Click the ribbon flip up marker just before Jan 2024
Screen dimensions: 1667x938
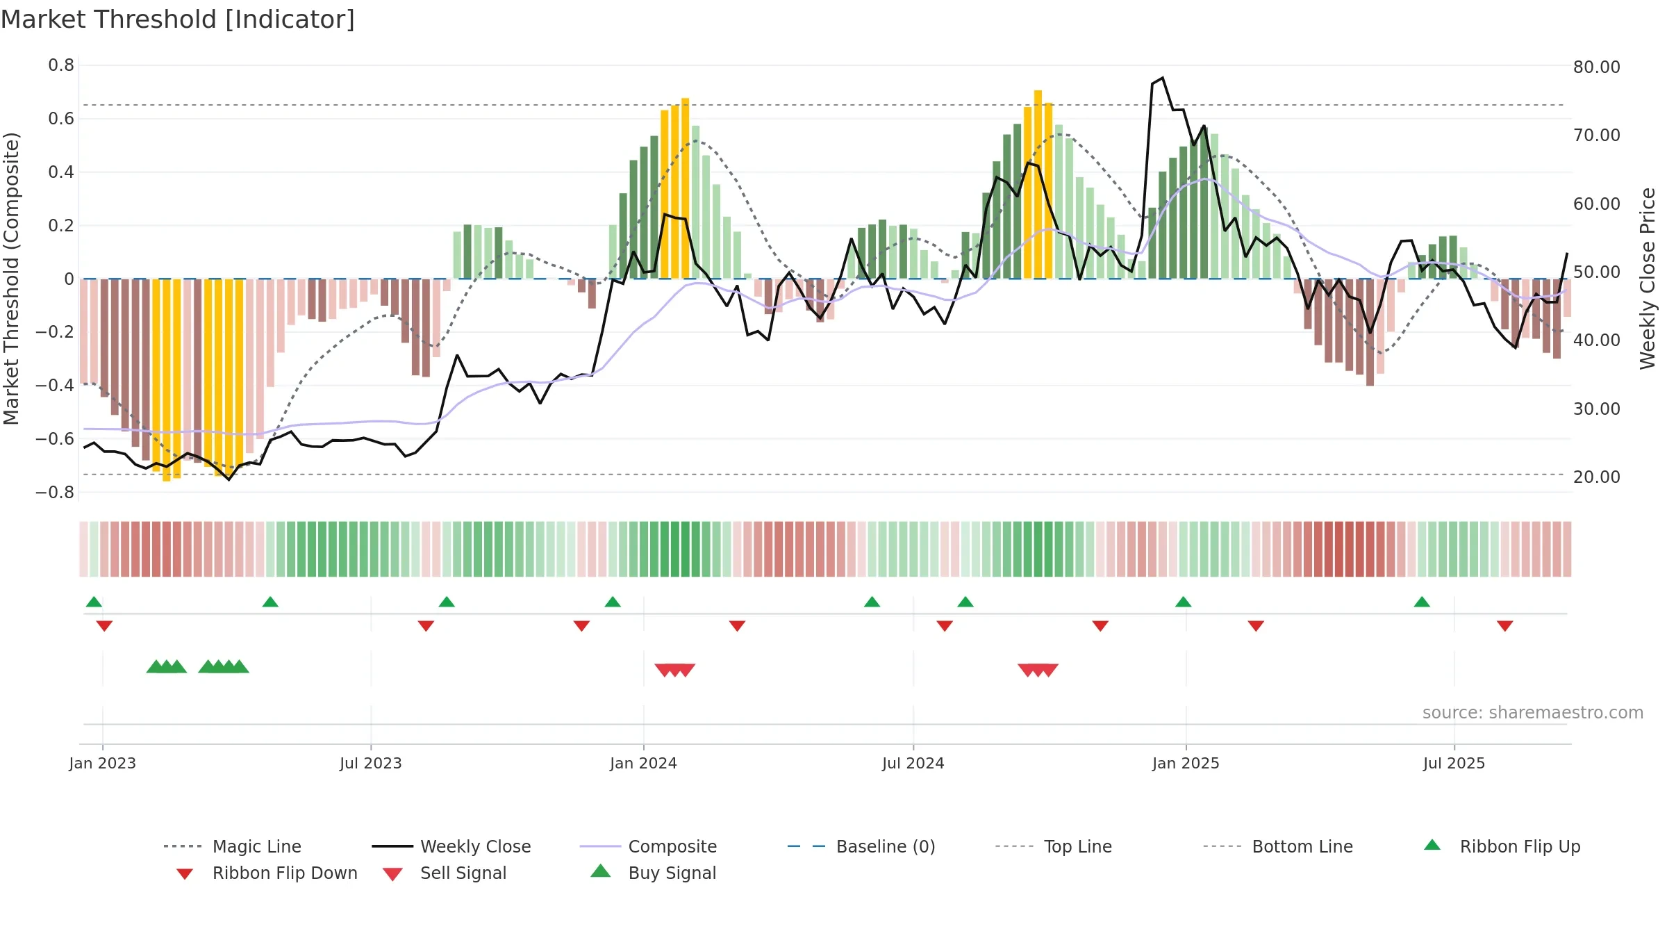pyautogui.click(x=613, y=602)
